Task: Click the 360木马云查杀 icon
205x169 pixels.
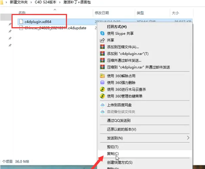Action: 102,89
